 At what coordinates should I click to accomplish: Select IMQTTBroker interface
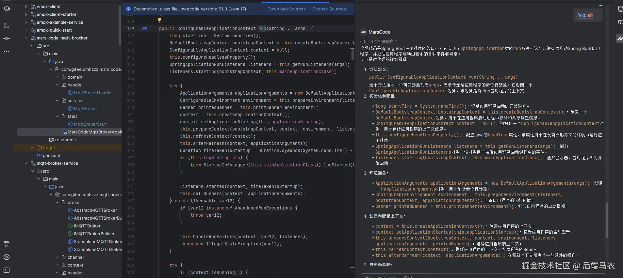(x=84, y=226)
